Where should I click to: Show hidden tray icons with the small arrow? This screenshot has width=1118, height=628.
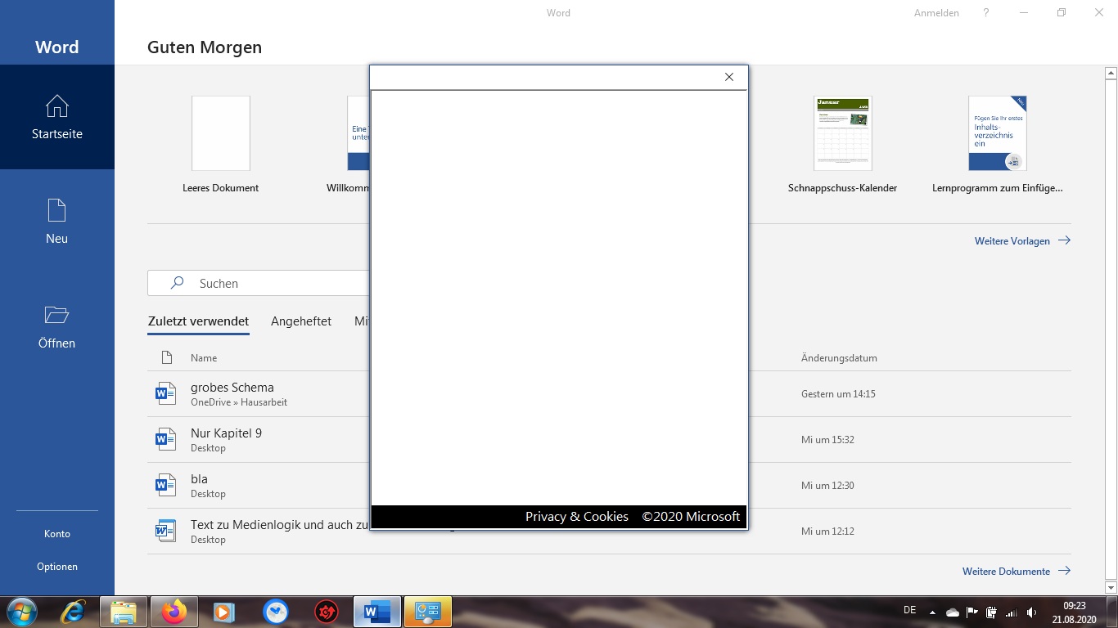pos(932,612)
